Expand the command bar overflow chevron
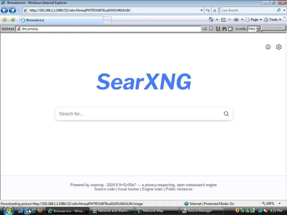Viewport: 287px width, 215px height. click(285, 17)
